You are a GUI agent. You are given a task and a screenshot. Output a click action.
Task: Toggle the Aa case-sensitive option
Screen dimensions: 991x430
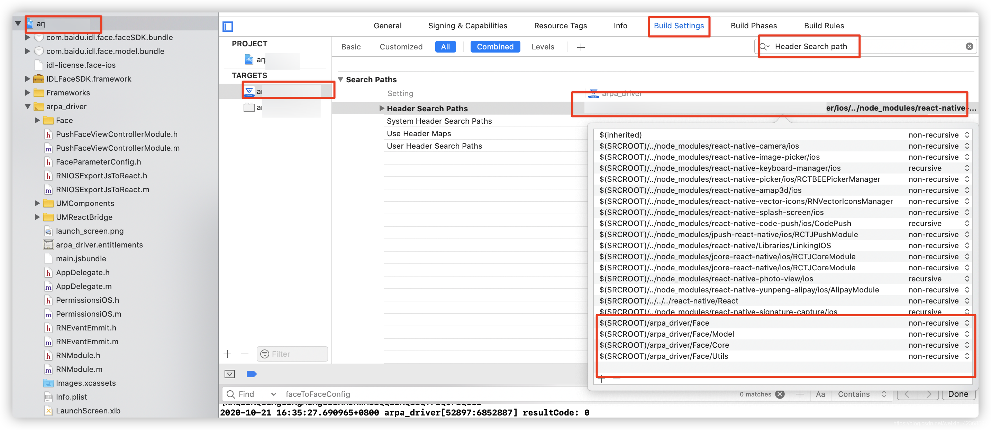820,394
